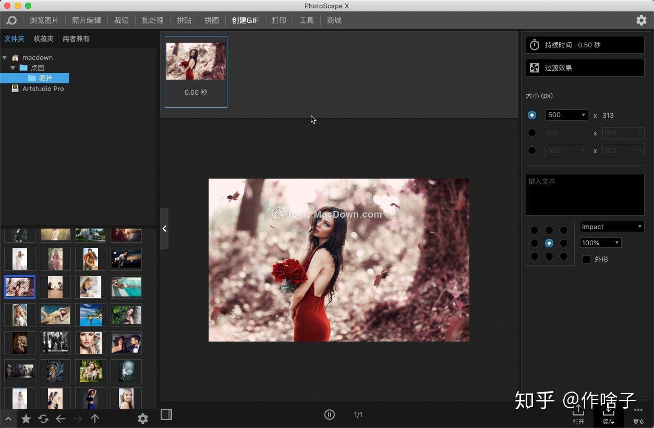Click the refresh icon in the bottom toolbar

tap(43, 419)
